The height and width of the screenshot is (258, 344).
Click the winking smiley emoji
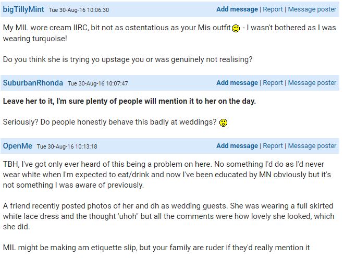[236, 28]
